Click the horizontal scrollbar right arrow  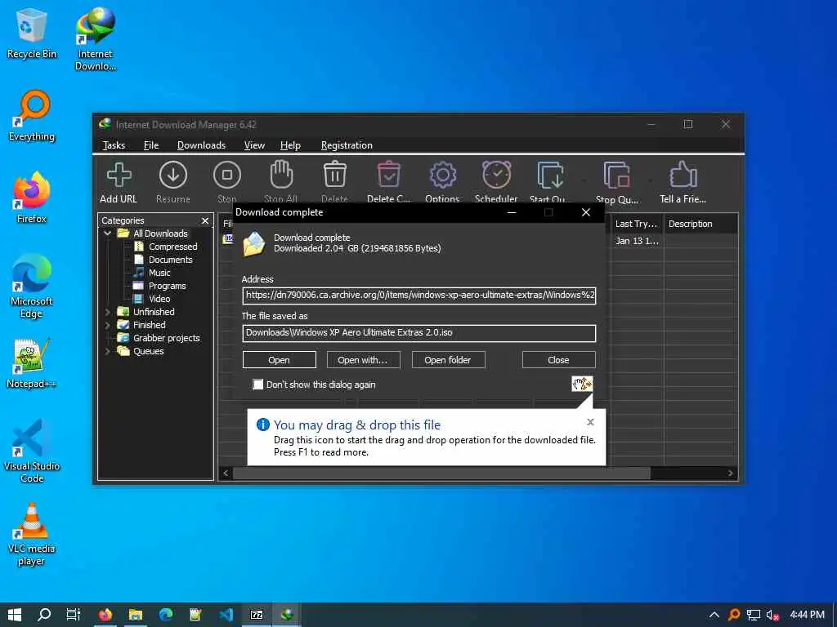[730, 473]
